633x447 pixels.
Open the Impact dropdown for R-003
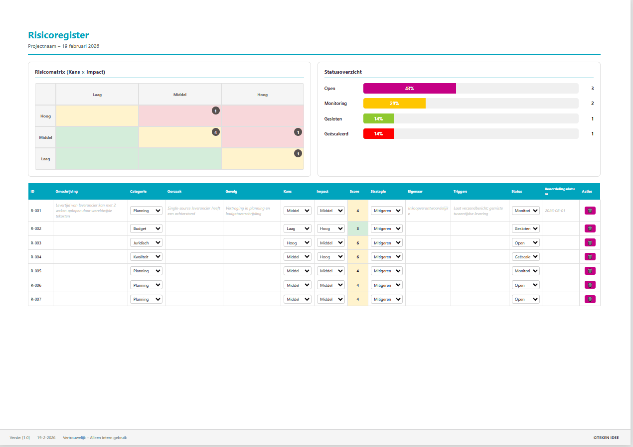[330, 242]
